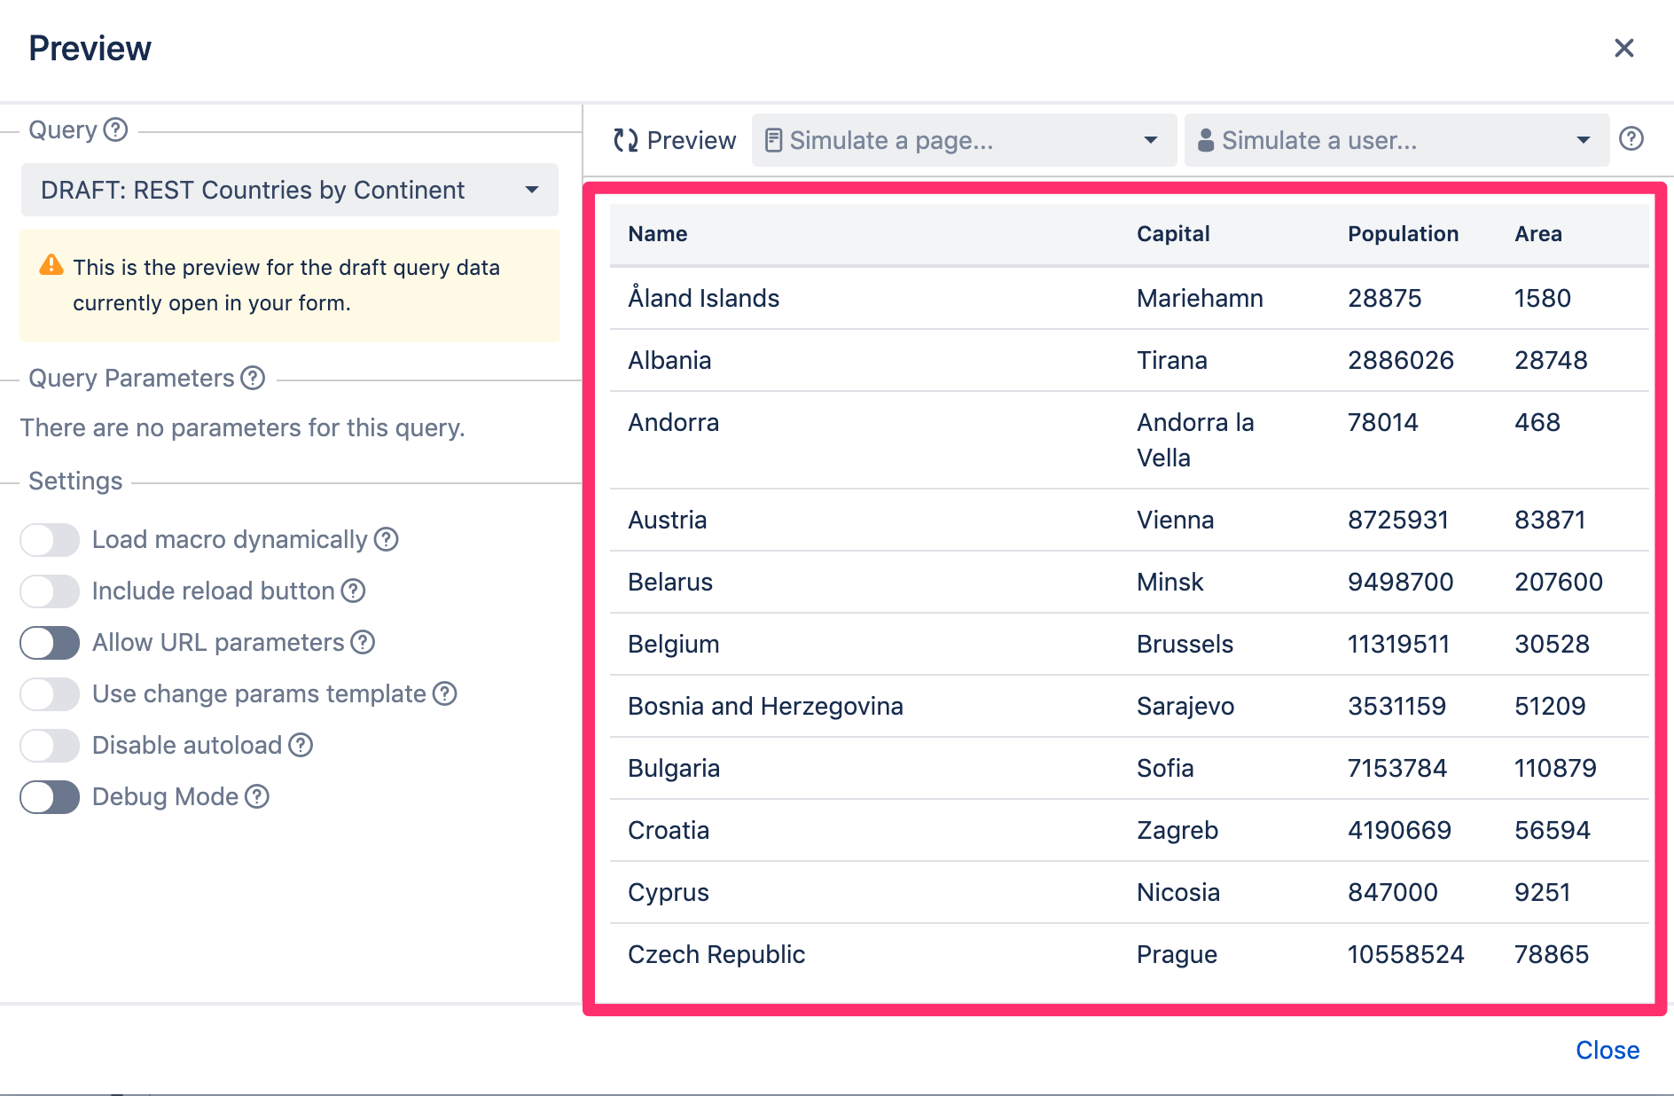
Task: Click help icon beside Debug Mode
Action: 257,796
